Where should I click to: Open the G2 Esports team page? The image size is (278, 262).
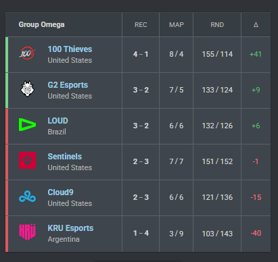(68, 85)
